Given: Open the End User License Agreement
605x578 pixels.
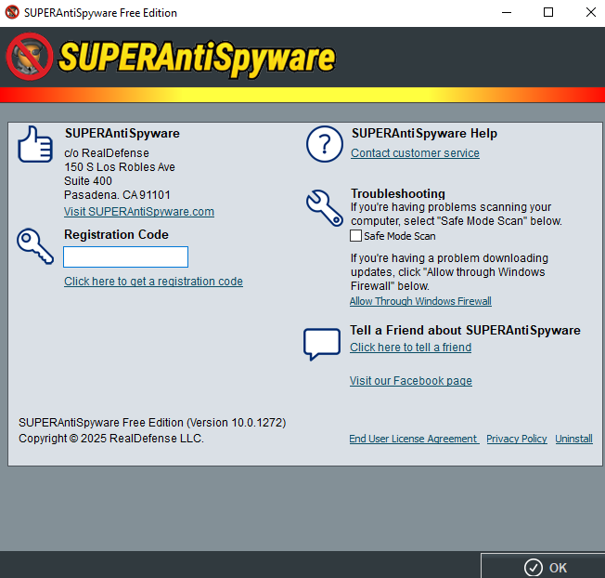Looking at the screenshot, I should (413, 439).
